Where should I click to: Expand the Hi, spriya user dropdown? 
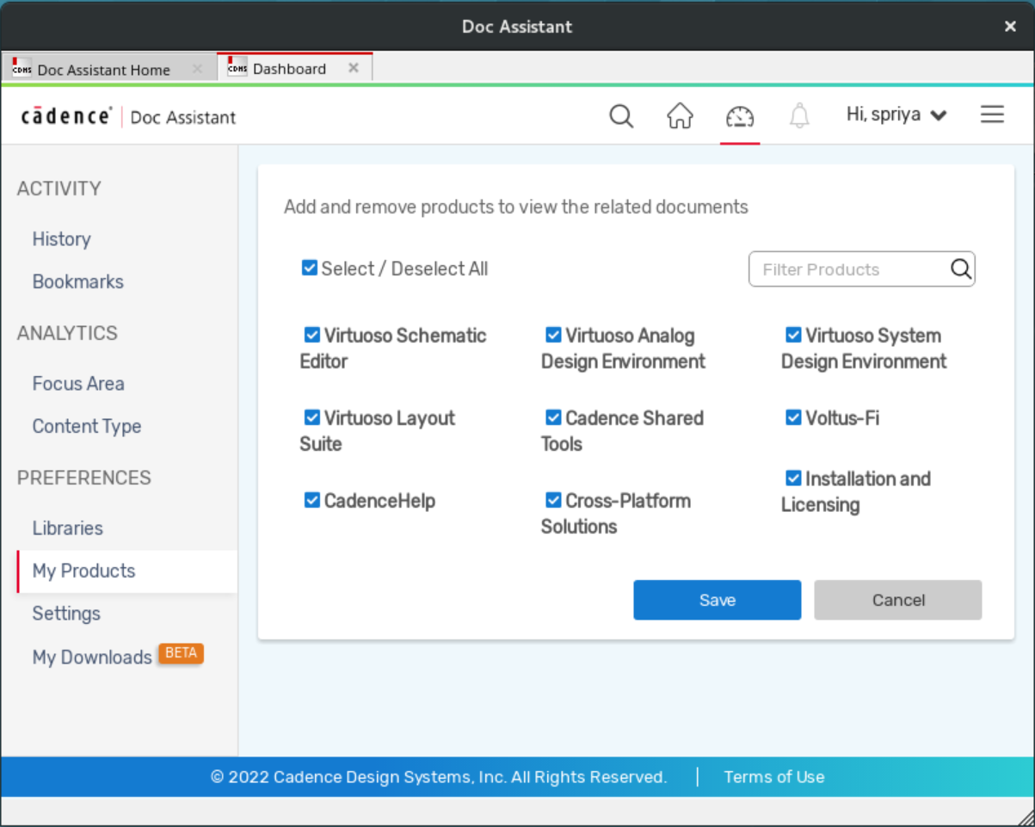[x=896, y=114]
